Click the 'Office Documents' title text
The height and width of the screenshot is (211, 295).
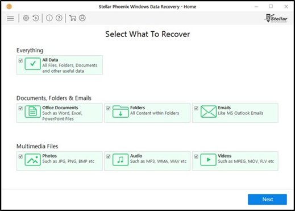[x=60, y=107]
